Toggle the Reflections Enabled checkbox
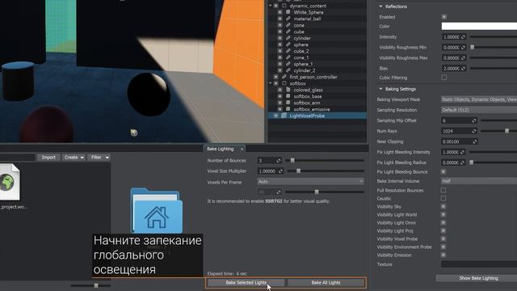This screenshot has height=291, width=517. click(444, 17)
